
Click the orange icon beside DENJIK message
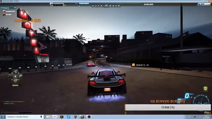pyautogui.click(x=133, y=65)
